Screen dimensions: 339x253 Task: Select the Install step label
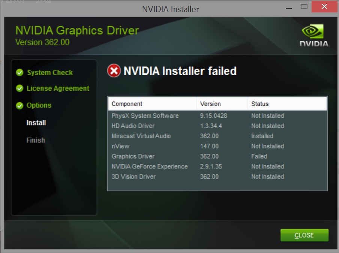tap(36, 123)
